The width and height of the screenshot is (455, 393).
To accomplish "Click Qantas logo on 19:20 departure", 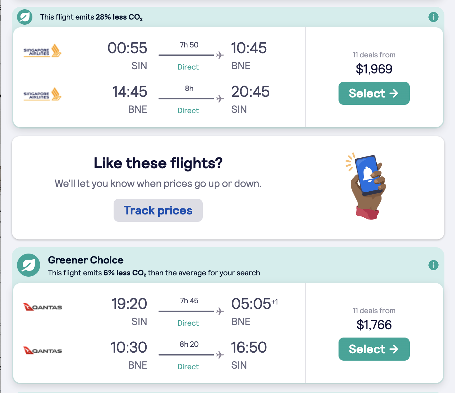I will point(43,307).
